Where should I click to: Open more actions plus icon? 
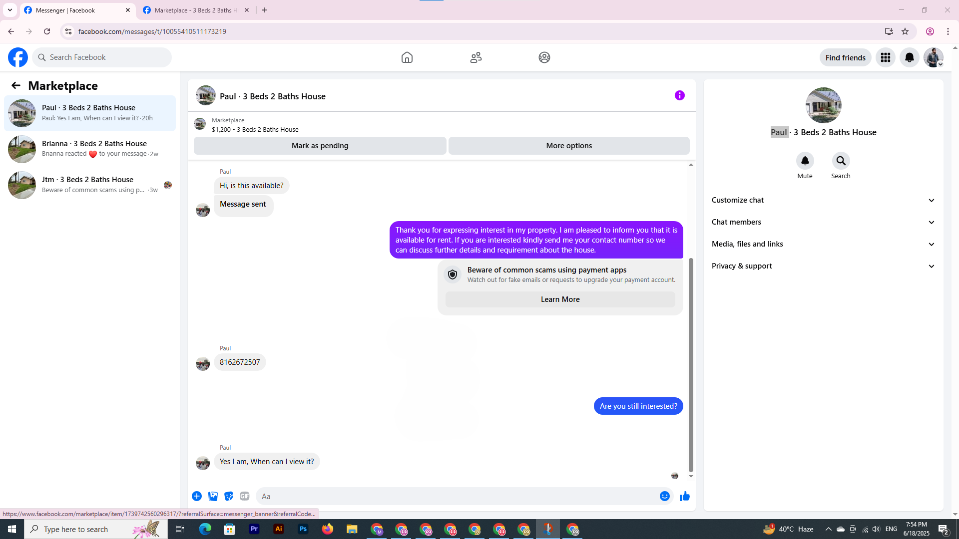click(197, 496)
